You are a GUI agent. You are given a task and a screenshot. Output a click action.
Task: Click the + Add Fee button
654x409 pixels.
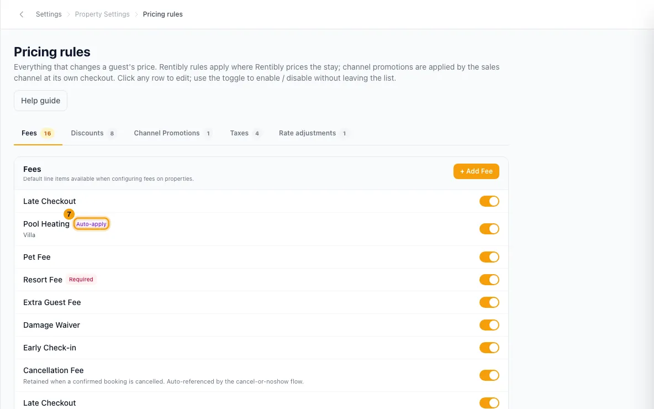(x=476, y=171)
